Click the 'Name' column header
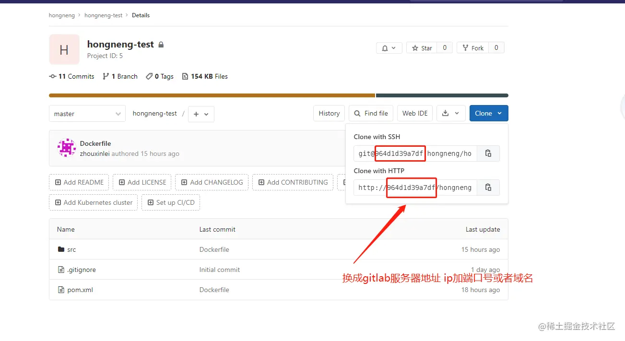 pos(66,229)
